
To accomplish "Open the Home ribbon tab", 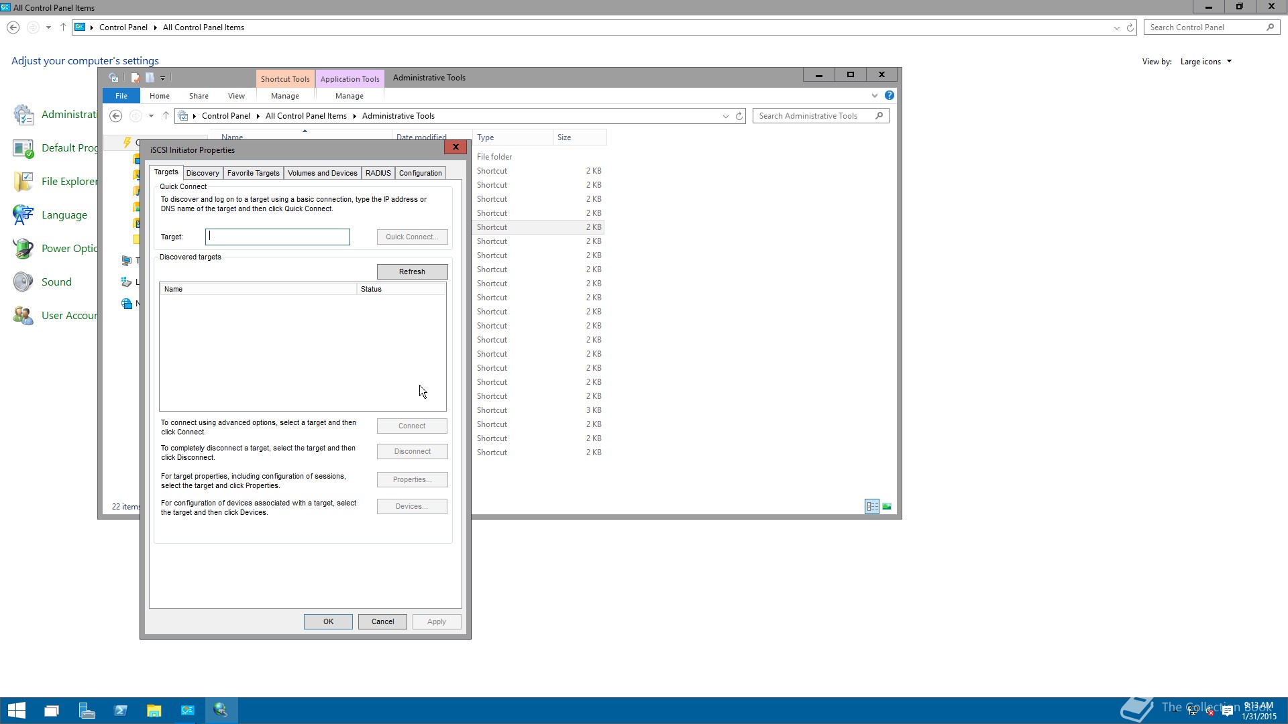I will point(160,96).
